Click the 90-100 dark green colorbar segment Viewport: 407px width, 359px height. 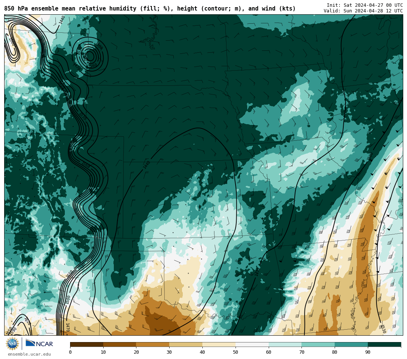pos(384,344)
